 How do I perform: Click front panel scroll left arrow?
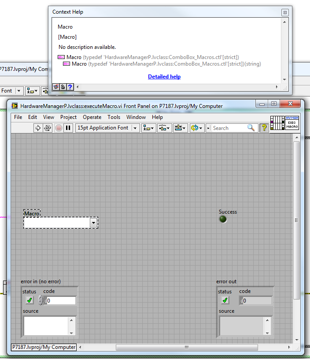(80, 347)
